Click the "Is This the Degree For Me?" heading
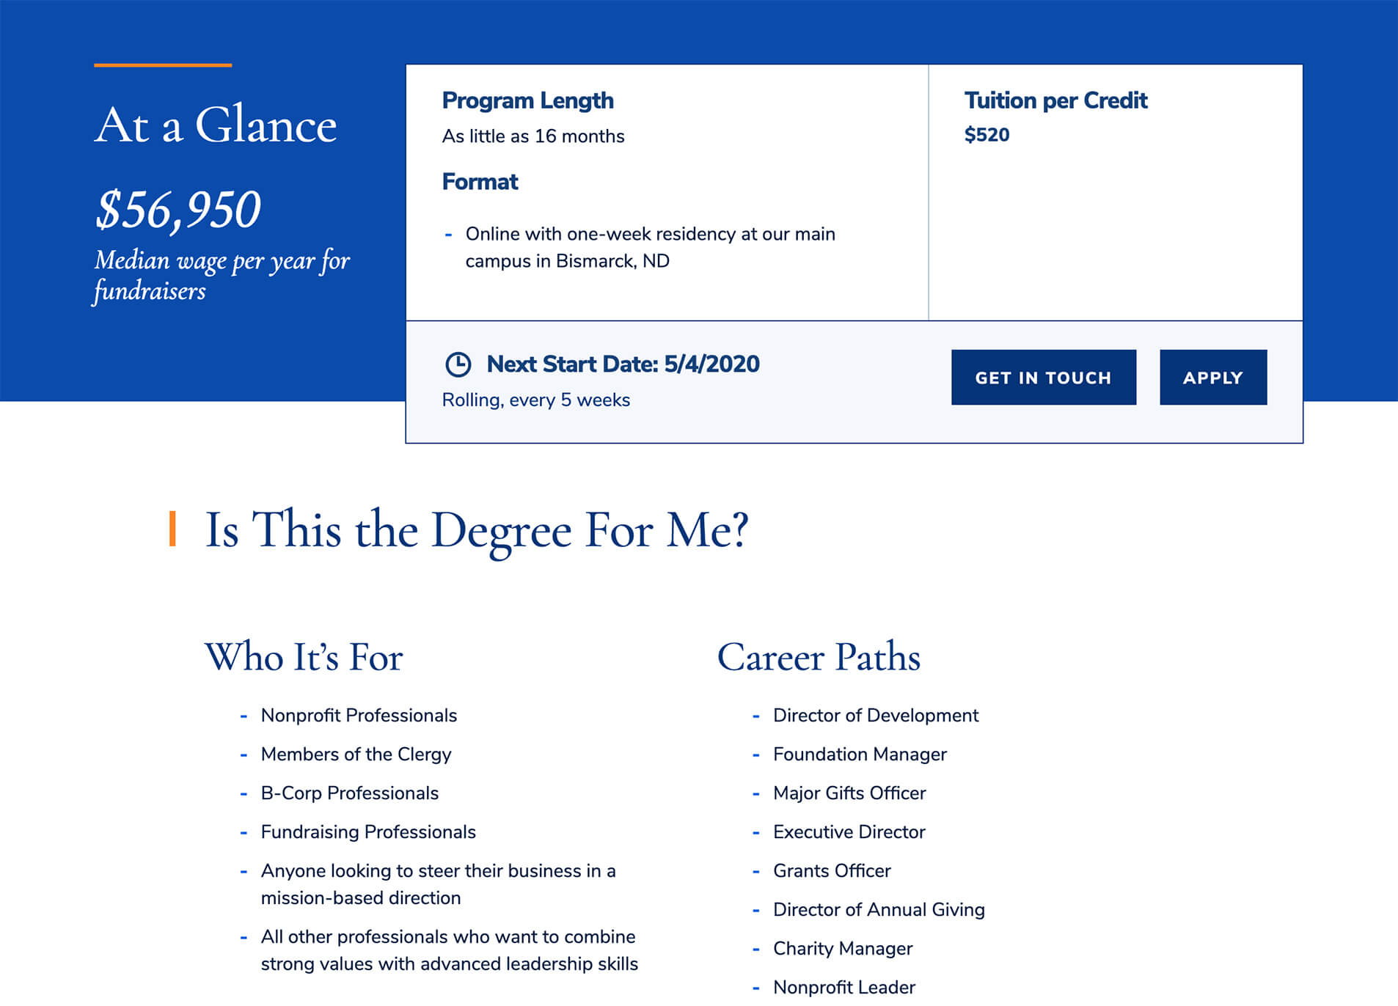This screenshot has height=1006, width=1398. pyautogui.click(x=476, y=530)
